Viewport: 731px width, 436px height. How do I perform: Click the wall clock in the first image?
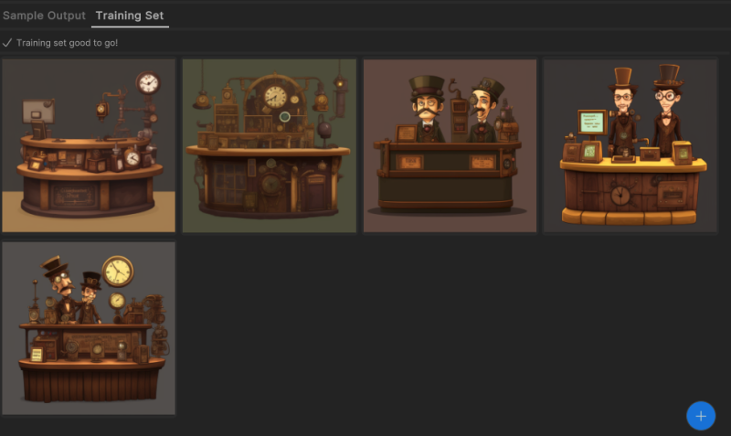(x=148, y=84)
